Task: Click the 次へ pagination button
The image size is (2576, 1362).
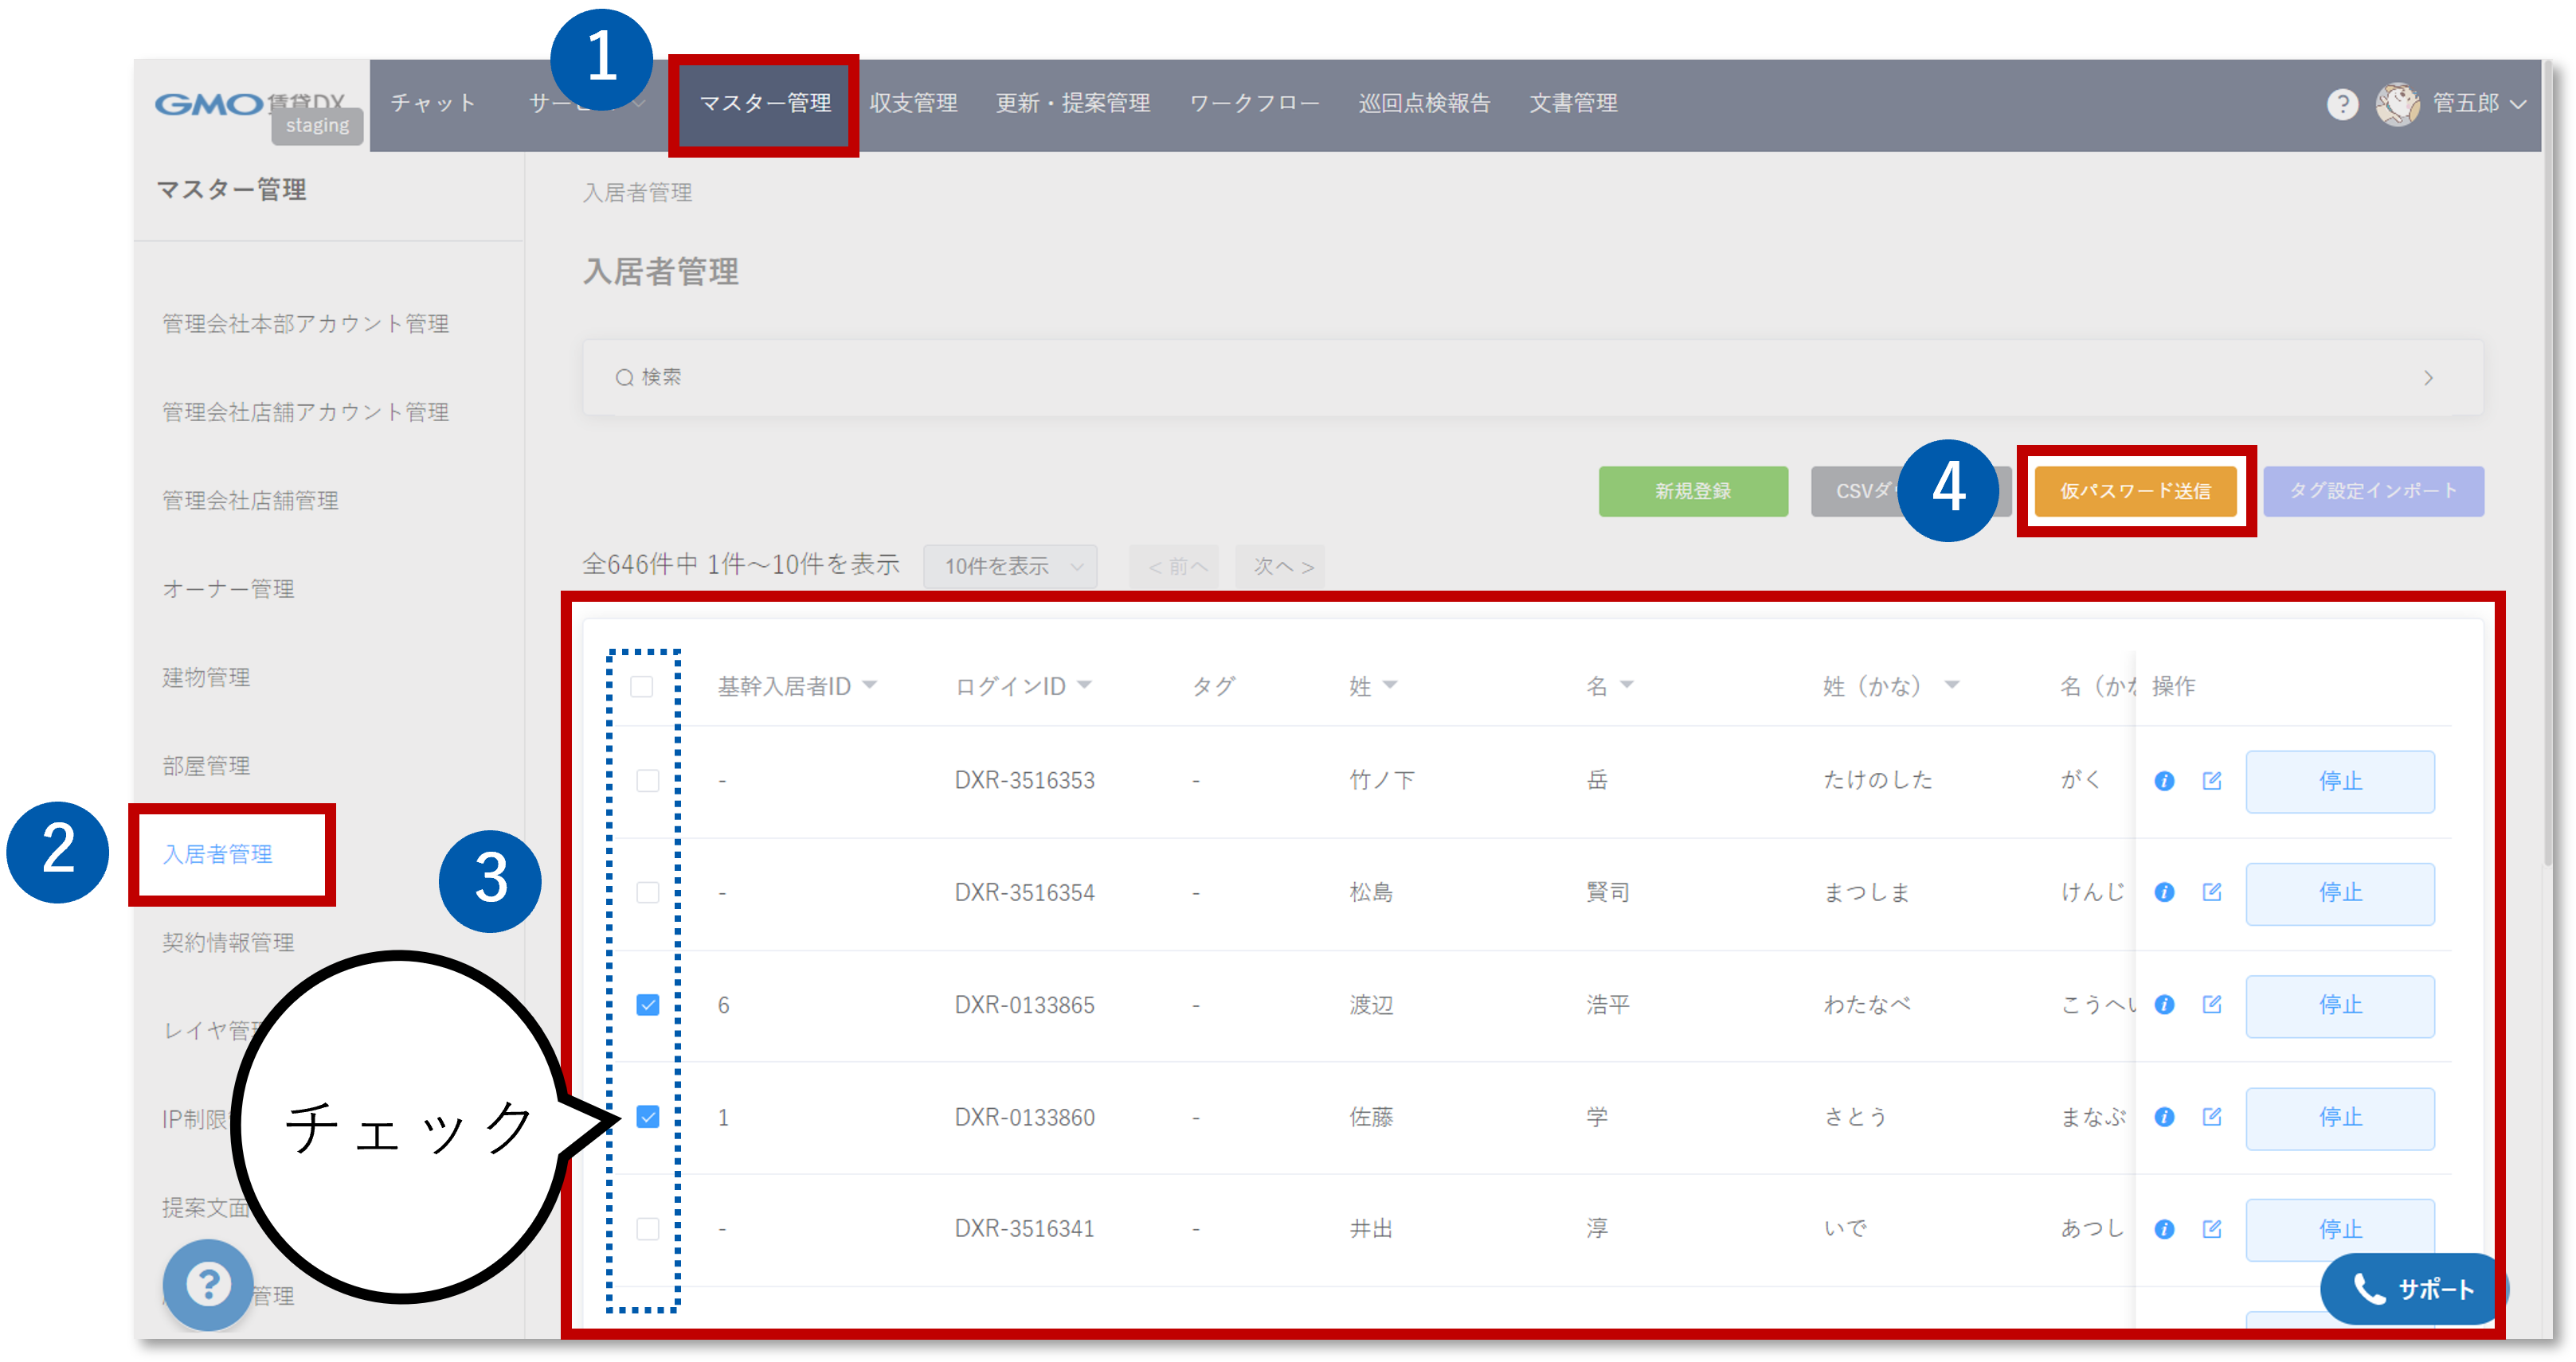Action: point(1281,567)
